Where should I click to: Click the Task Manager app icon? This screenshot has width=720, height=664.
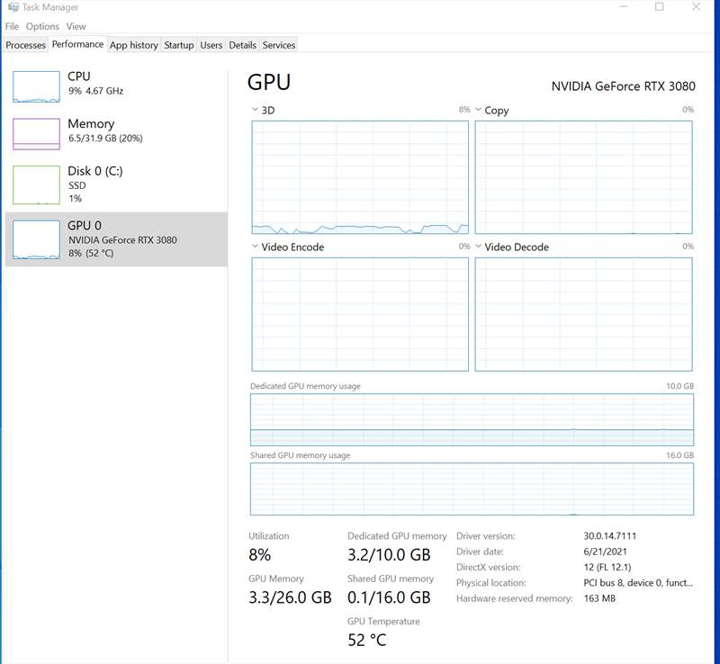[13, 7]
